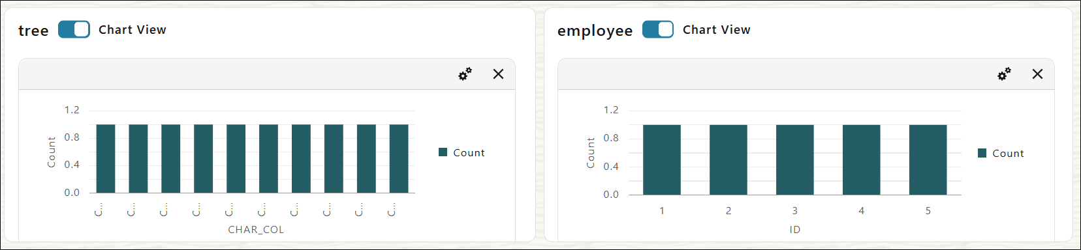
Task: Select the bar for ID 5
Action: 928,160
